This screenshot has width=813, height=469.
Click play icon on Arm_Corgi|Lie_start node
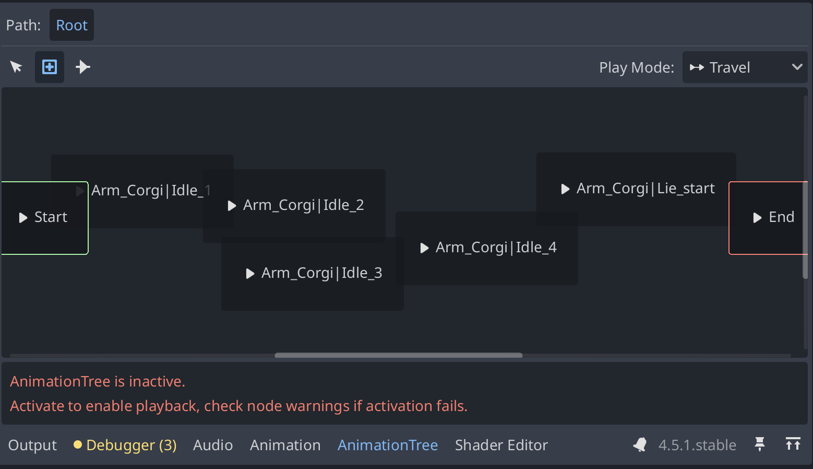(x=565, y=189)
